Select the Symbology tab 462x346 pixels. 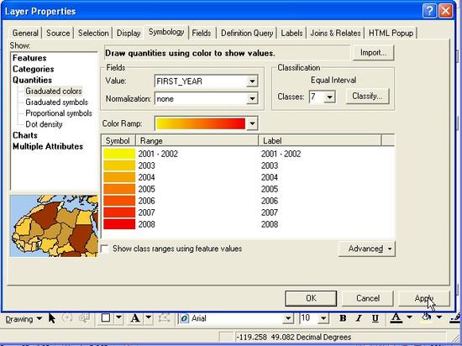166,32
